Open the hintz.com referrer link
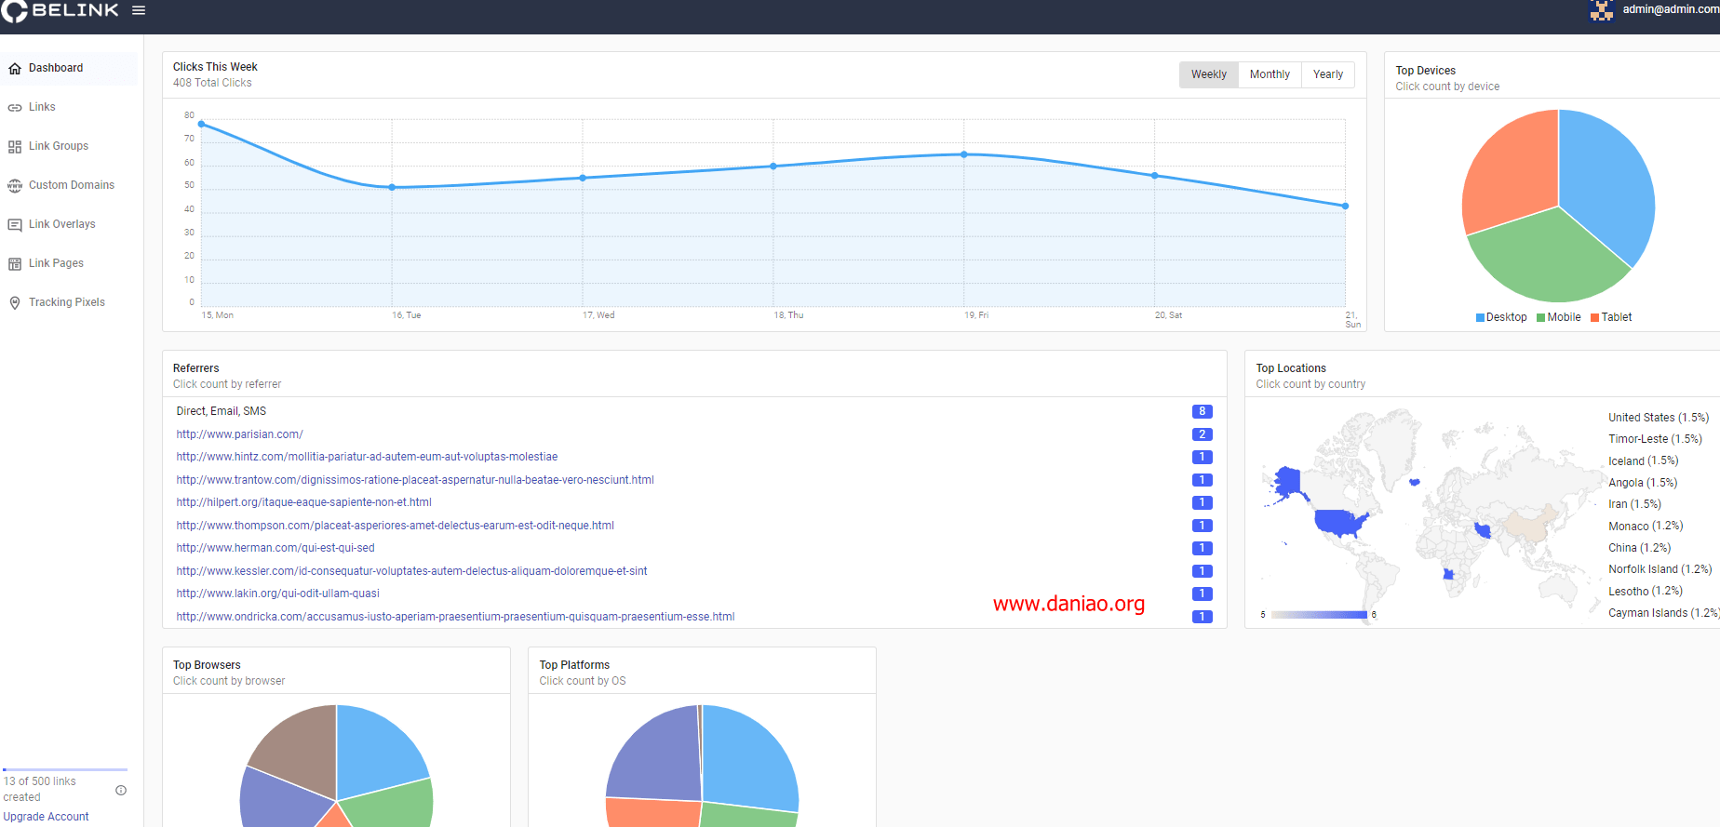The width and height of the screenshot is (1720, 827). pyautogui.click(x=367, y=457)
